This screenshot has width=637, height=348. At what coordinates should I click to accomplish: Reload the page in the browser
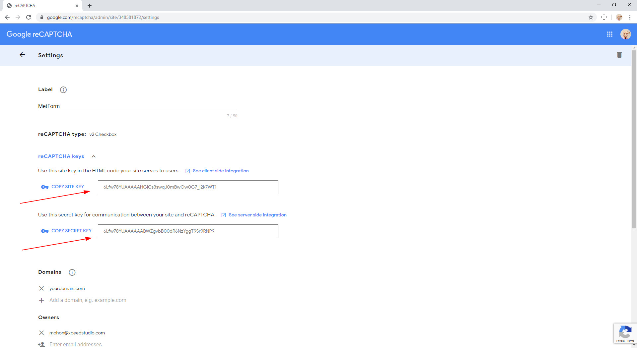click(x=29, y=17)
